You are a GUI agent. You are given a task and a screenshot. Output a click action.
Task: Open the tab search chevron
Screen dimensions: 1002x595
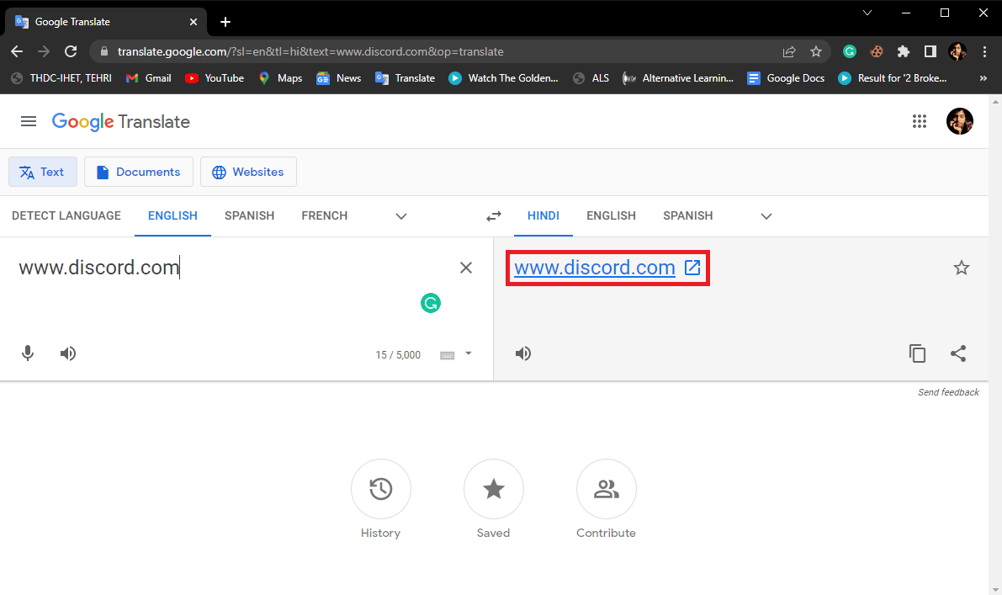867,13
